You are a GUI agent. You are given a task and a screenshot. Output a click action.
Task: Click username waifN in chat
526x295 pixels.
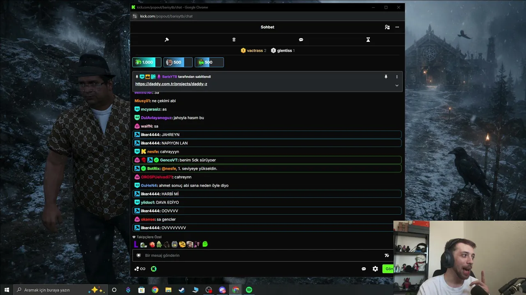tap(146, 126)
